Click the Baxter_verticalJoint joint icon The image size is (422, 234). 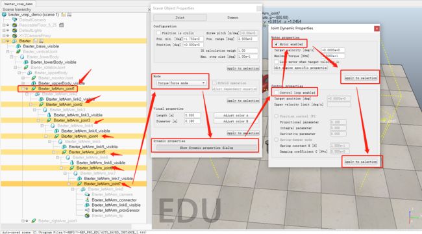[18, 51]
